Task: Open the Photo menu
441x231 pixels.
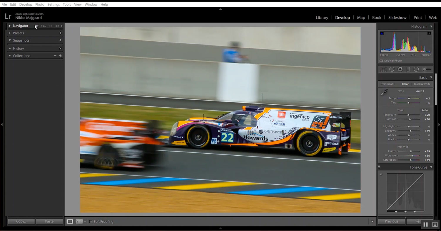Action: 40,4
